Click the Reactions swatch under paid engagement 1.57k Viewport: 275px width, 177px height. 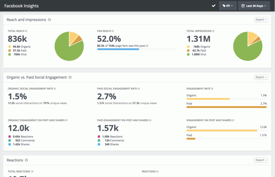click(x=99, y=137)
